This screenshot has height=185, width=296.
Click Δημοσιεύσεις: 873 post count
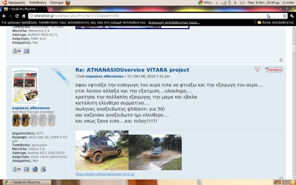[x=28, y=133]
